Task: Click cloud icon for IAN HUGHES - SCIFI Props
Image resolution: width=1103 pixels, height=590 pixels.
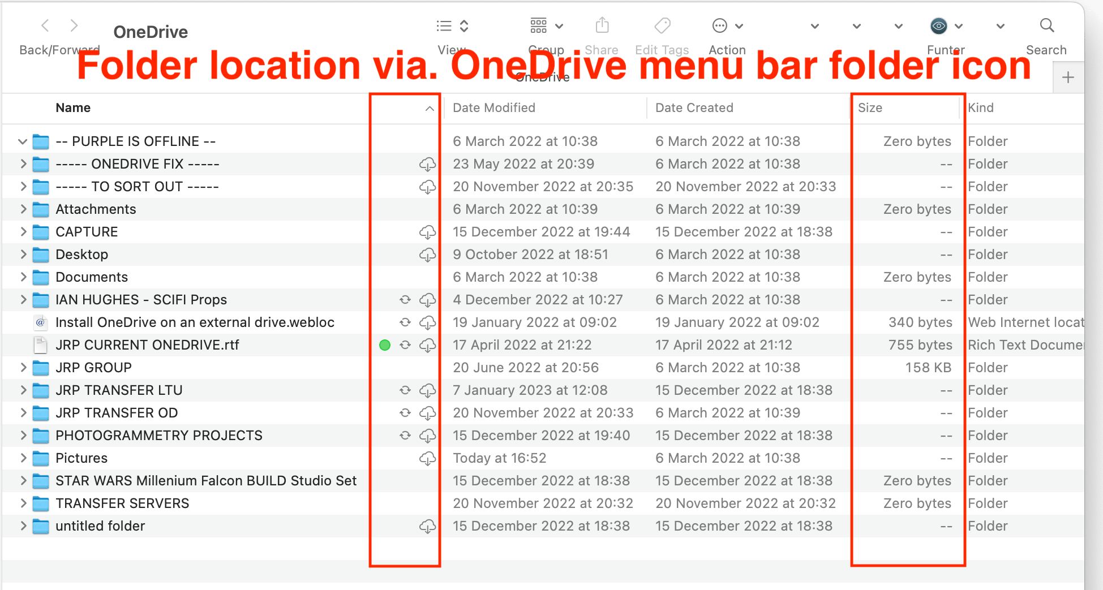Action: click(x=427, y=300)
